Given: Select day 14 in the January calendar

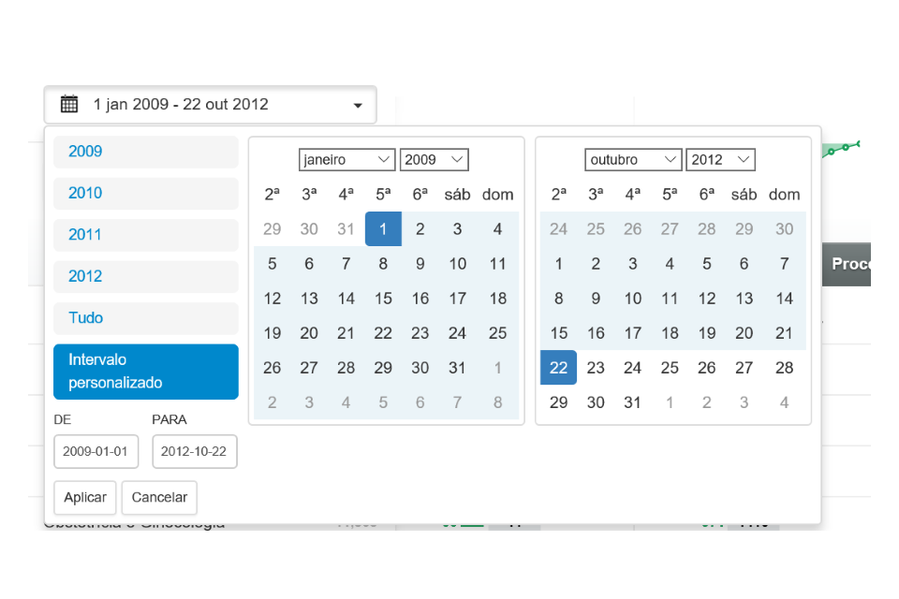Looking at the screenshot, I should click(346, 298).
